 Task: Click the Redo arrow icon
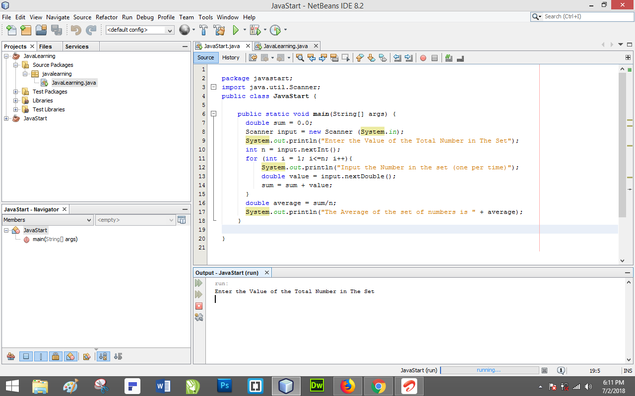click(x=91, y=30)
